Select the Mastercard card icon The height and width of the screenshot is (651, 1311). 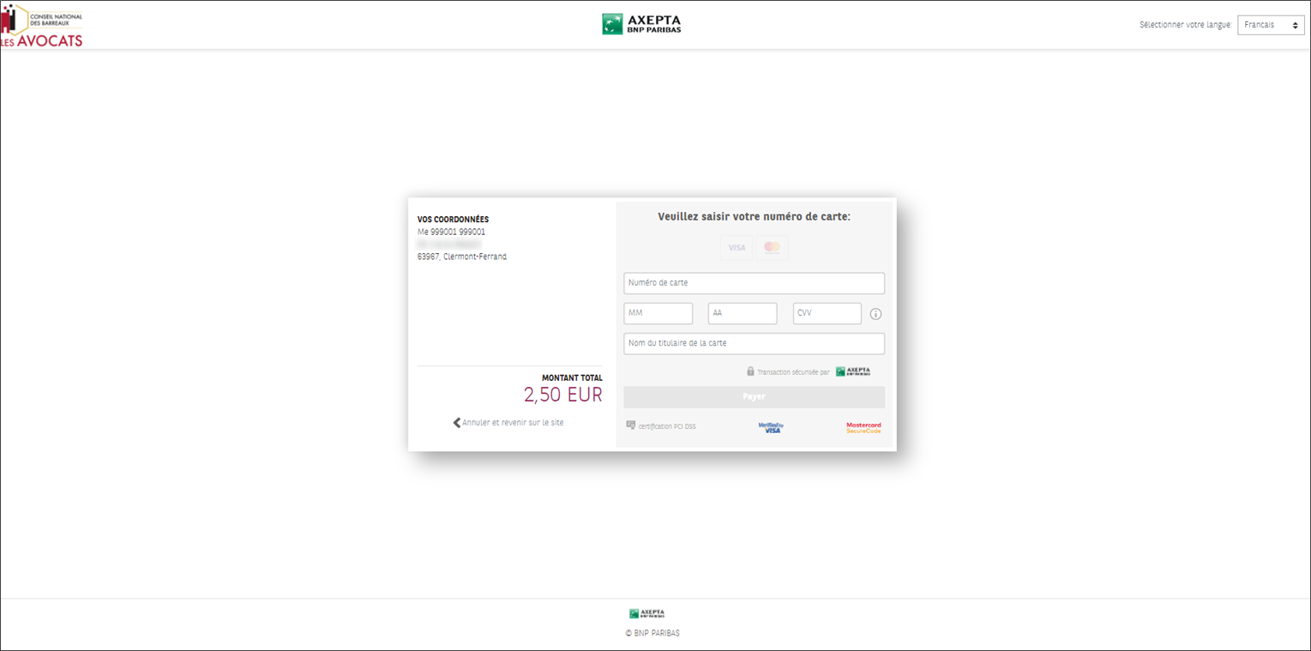772,247
